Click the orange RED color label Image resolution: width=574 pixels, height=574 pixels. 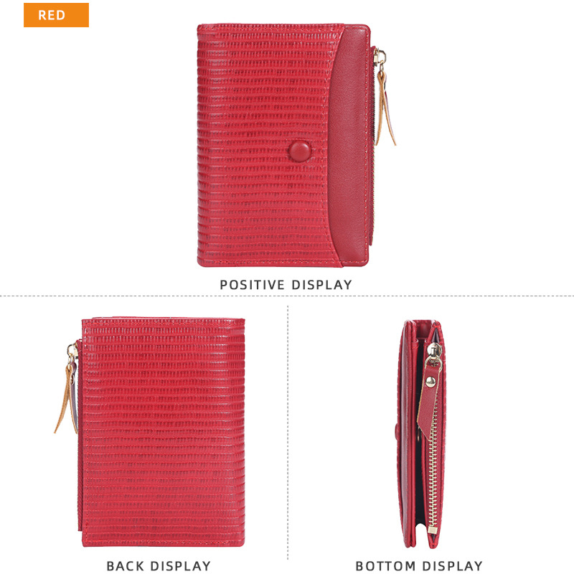coord(56,15)
